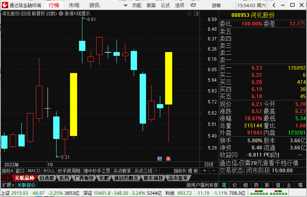Open dropdown arrow before 功能 menu
This screenshot has width=307, height=197.
125,6
